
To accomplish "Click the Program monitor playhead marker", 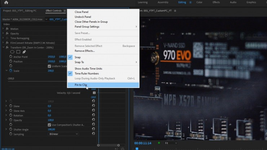I will [x=137, y=149].
